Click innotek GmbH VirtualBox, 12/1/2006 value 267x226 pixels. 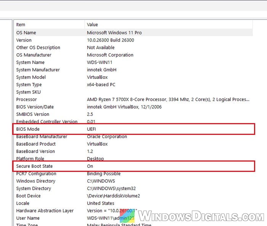tap(124, 107)
